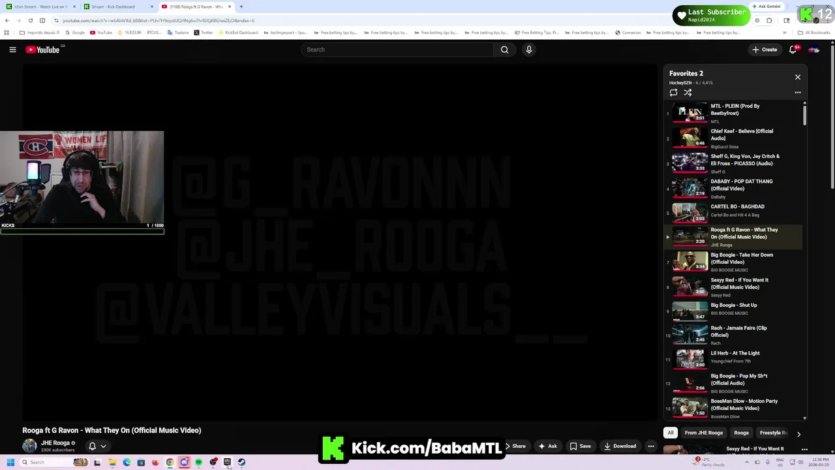Open JHE Rooga channel avatar
Viewport: 835px width, 470px height.
click(29, 446)
